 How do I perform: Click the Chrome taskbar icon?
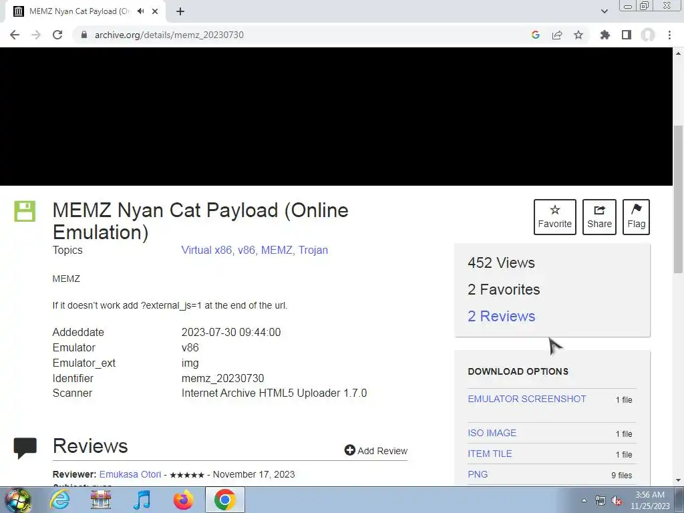click(x=224, y=500)
